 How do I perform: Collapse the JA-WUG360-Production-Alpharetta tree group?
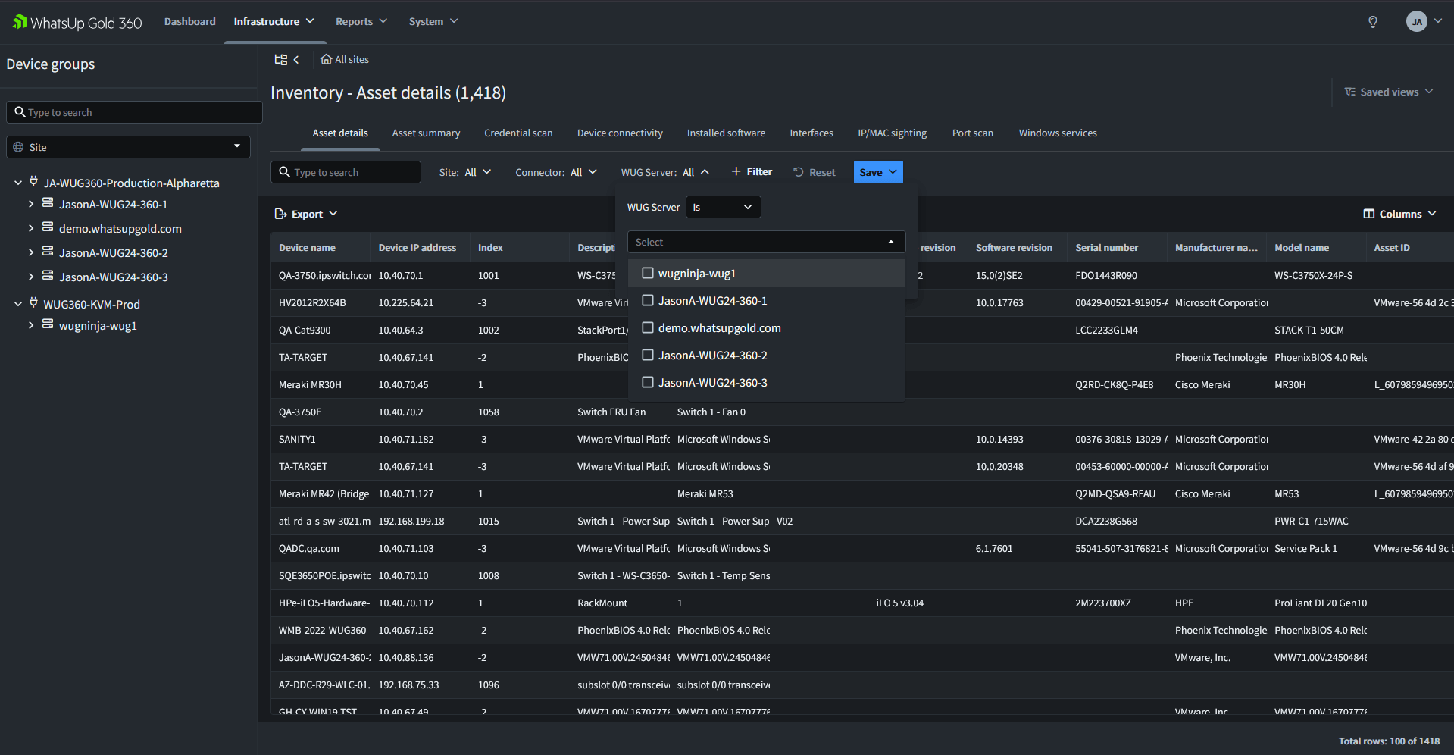coord(18,183)
